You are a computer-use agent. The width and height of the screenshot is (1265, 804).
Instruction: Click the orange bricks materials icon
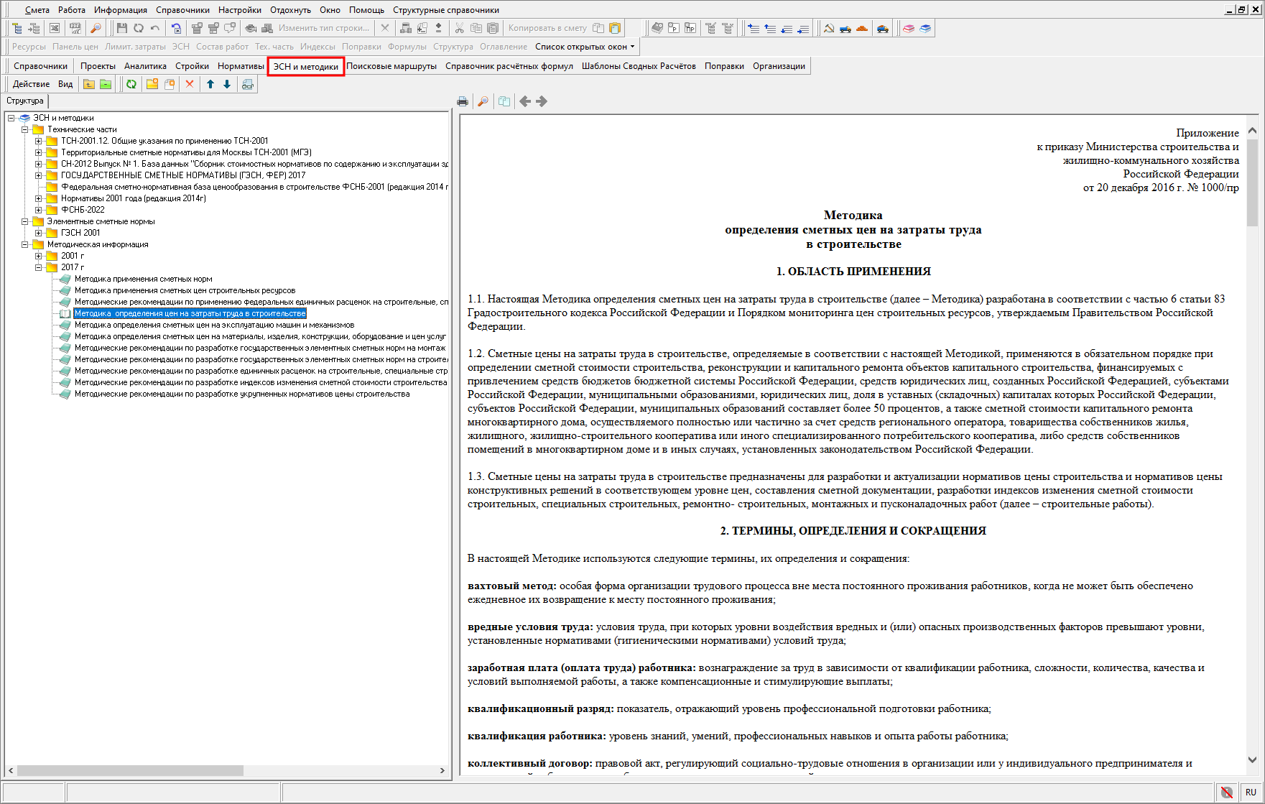862,29
